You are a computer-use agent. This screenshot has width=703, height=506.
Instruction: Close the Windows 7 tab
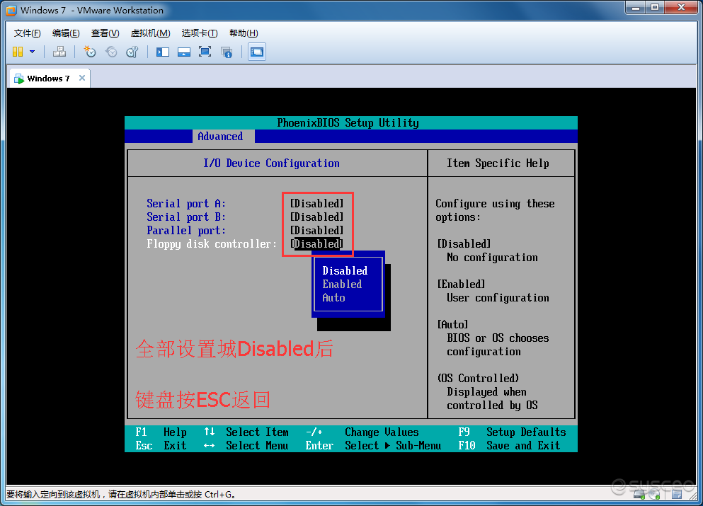[82, 78]
